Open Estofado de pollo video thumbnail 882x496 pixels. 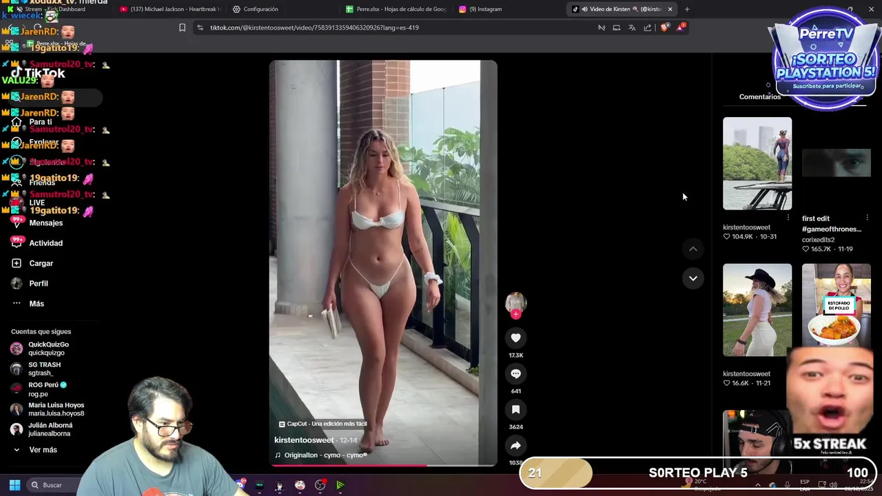(x=836, y=307)
